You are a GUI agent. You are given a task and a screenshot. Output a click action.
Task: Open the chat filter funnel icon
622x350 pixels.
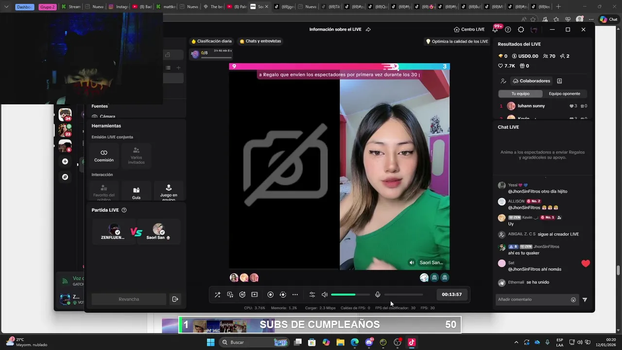point(585,300)
